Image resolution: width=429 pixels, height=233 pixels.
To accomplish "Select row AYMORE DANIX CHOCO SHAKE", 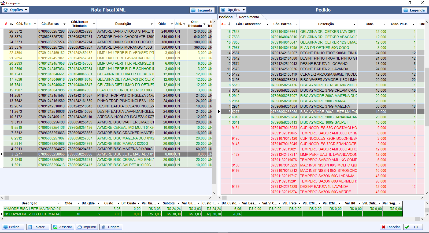I will [x=125, y=31].
